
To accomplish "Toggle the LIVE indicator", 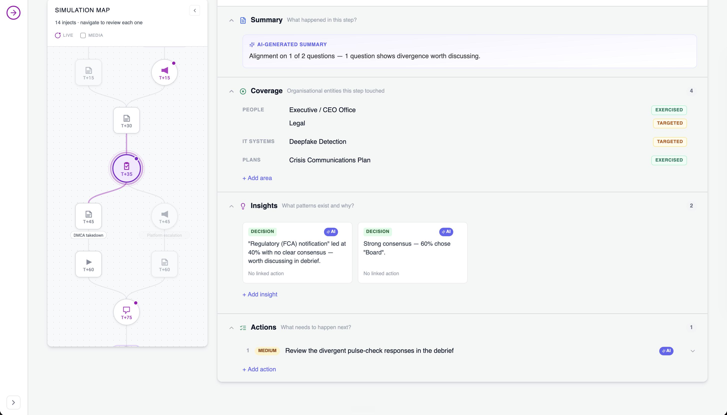I will [64, 35].
